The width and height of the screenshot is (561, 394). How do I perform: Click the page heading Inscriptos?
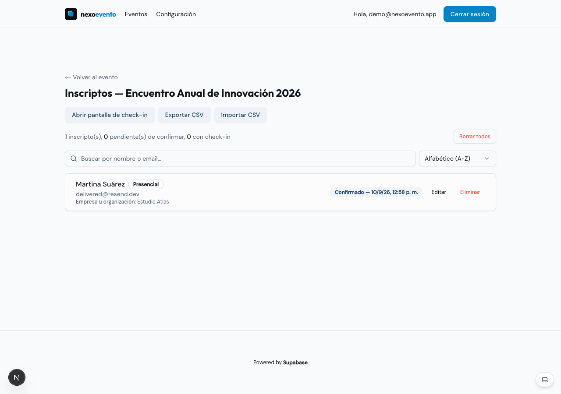[183, 93]
